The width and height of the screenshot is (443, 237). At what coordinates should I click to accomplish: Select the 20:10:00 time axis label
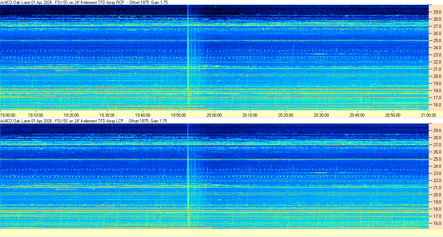tap(250, 115)
